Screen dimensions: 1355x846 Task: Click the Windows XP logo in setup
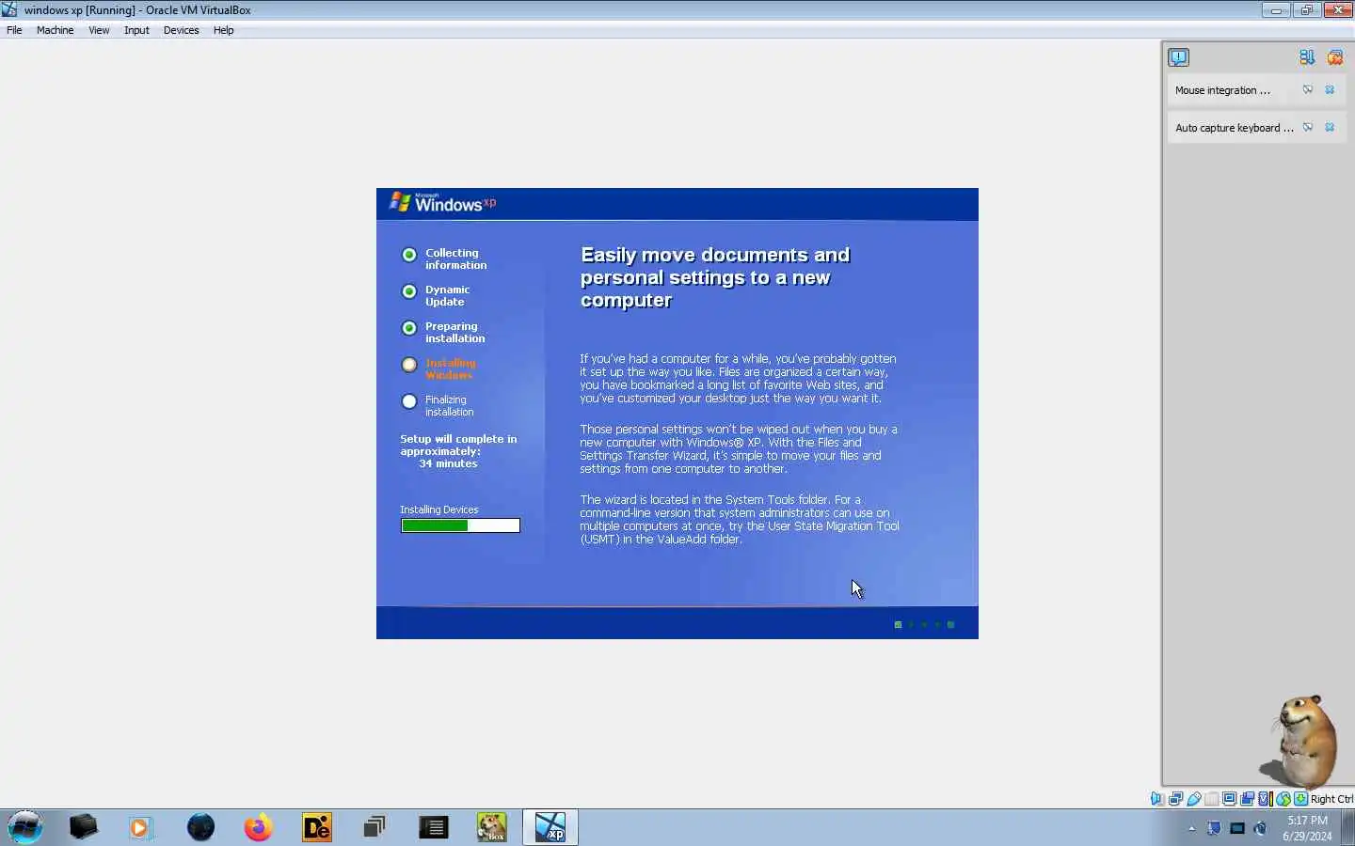[x=442, y=202]
